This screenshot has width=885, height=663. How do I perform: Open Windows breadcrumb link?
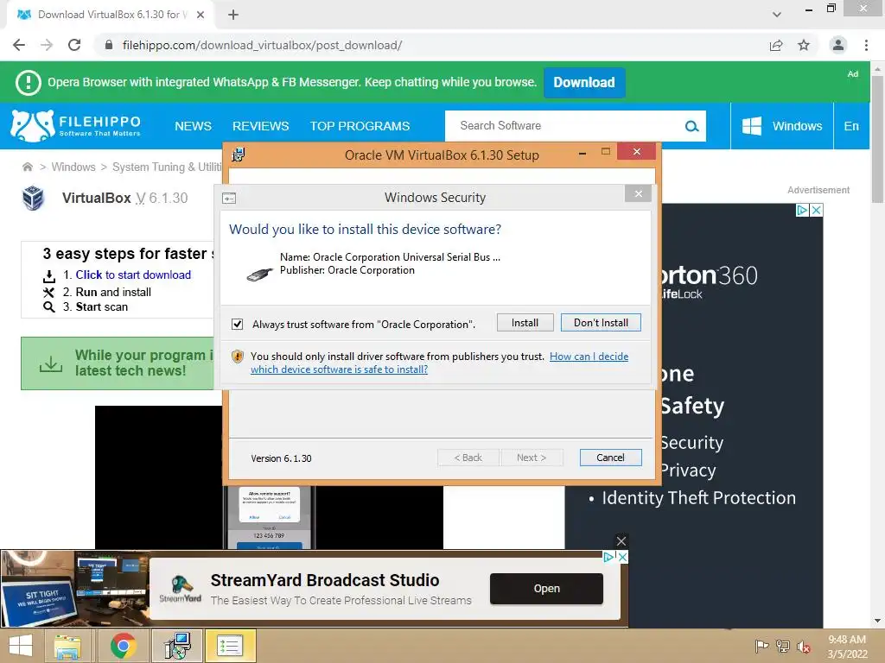(x=73, y=167)
